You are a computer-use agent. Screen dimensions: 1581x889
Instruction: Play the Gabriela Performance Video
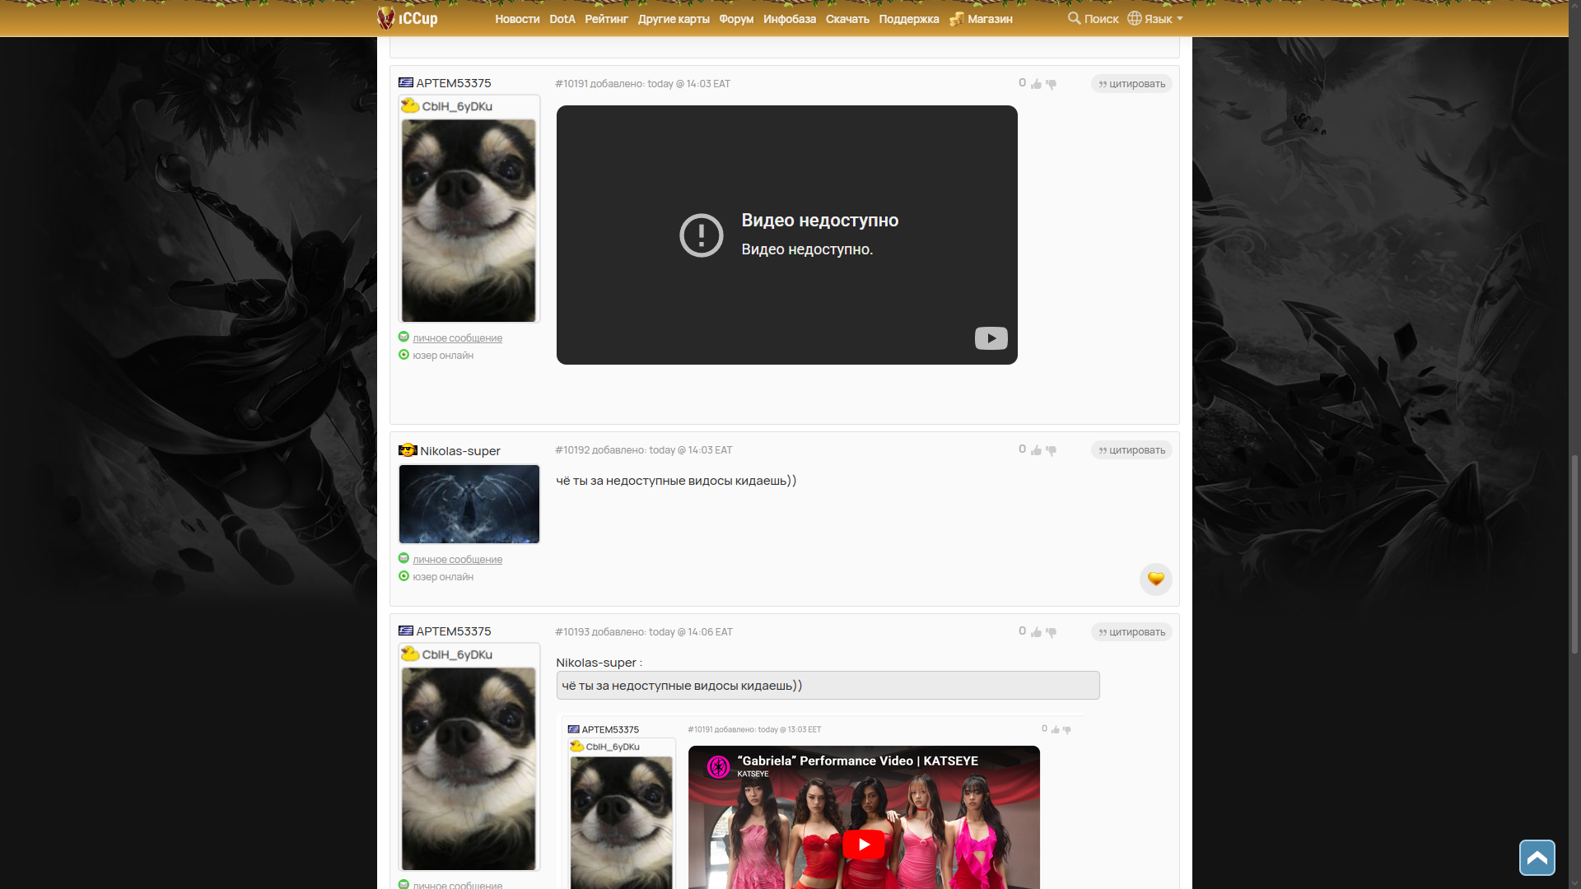point(863,844)
